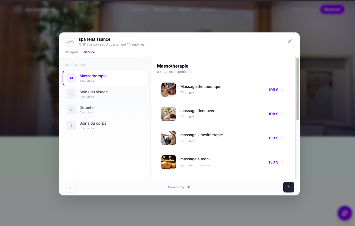
Task: Choose the massage kinesitherapie service
Action: pyautogui.click(x=223, y=138)
